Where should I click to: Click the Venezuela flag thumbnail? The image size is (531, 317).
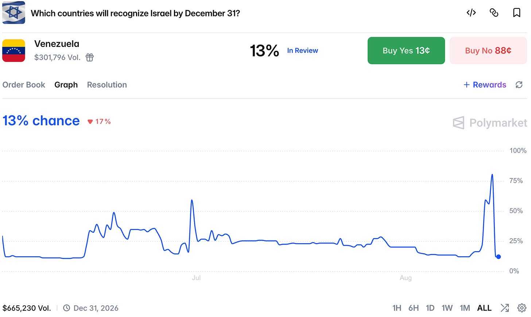[14, 51]
